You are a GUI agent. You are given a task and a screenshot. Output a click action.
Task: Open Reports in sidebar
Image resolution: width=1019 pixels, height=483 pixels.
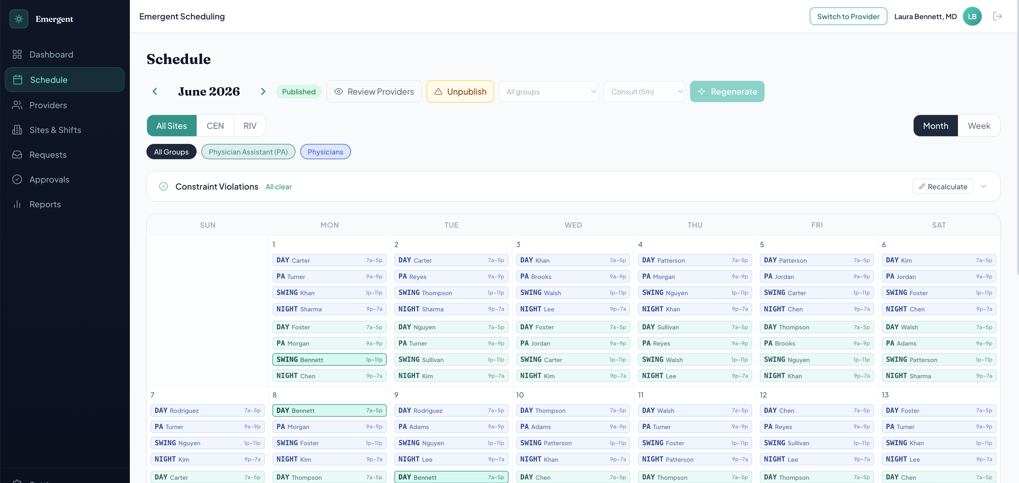[64, 204]
